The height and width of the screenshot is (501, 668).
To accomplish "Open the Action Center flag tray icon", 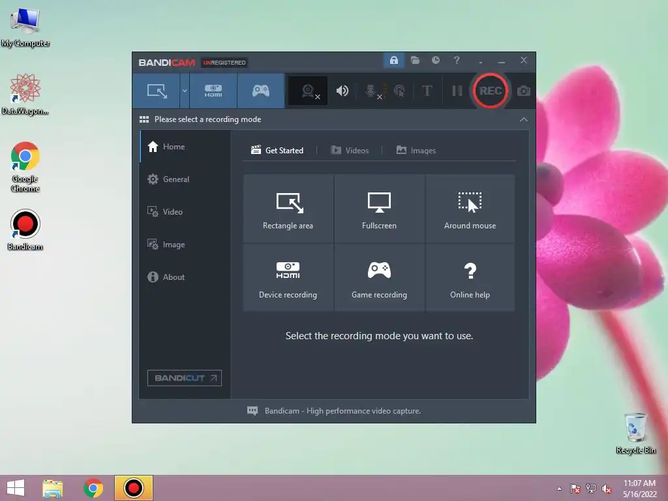I will 575,489.
